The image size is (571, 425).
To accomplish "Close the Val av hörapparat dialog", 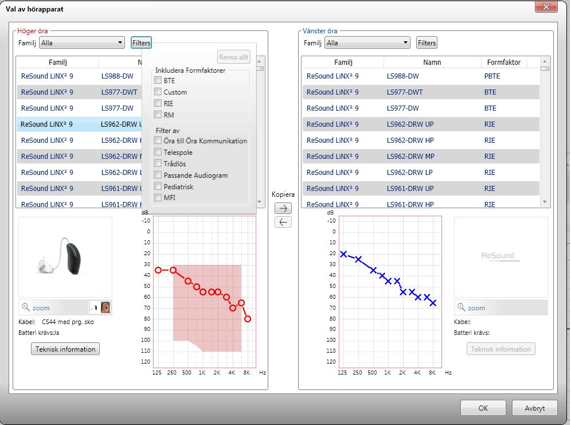I will (546, 6).
